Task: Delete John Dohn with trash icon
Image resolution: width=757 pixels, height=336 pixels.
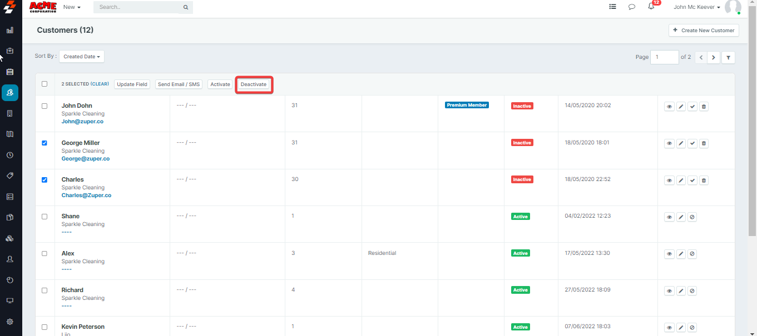Action: click(704, 106)
